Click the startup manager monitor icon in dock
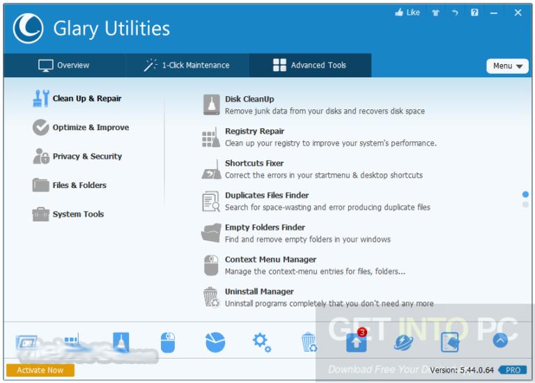 pos(26,342)
